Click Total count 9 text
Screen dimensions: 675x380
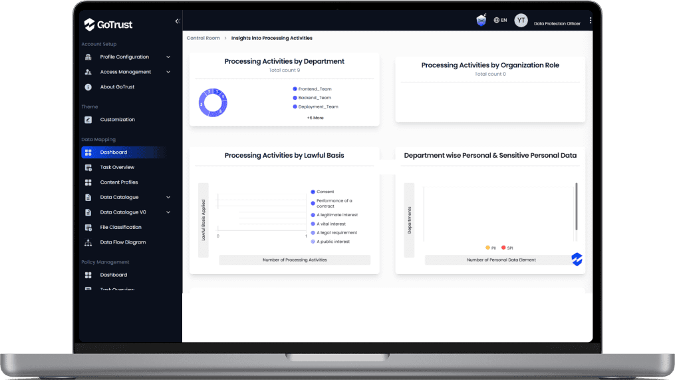point(285,71)
